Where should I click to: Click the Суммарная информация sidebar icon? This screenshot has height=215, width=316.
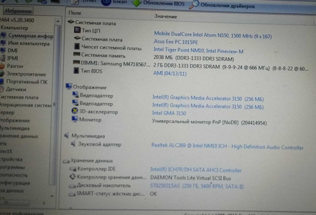tap(3, 35)
